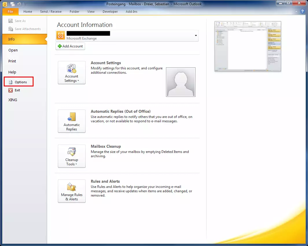This screenshot has width=308, height=246.
Task: Collapse the ribbon with the caret arrow
Action: (296, 12)
